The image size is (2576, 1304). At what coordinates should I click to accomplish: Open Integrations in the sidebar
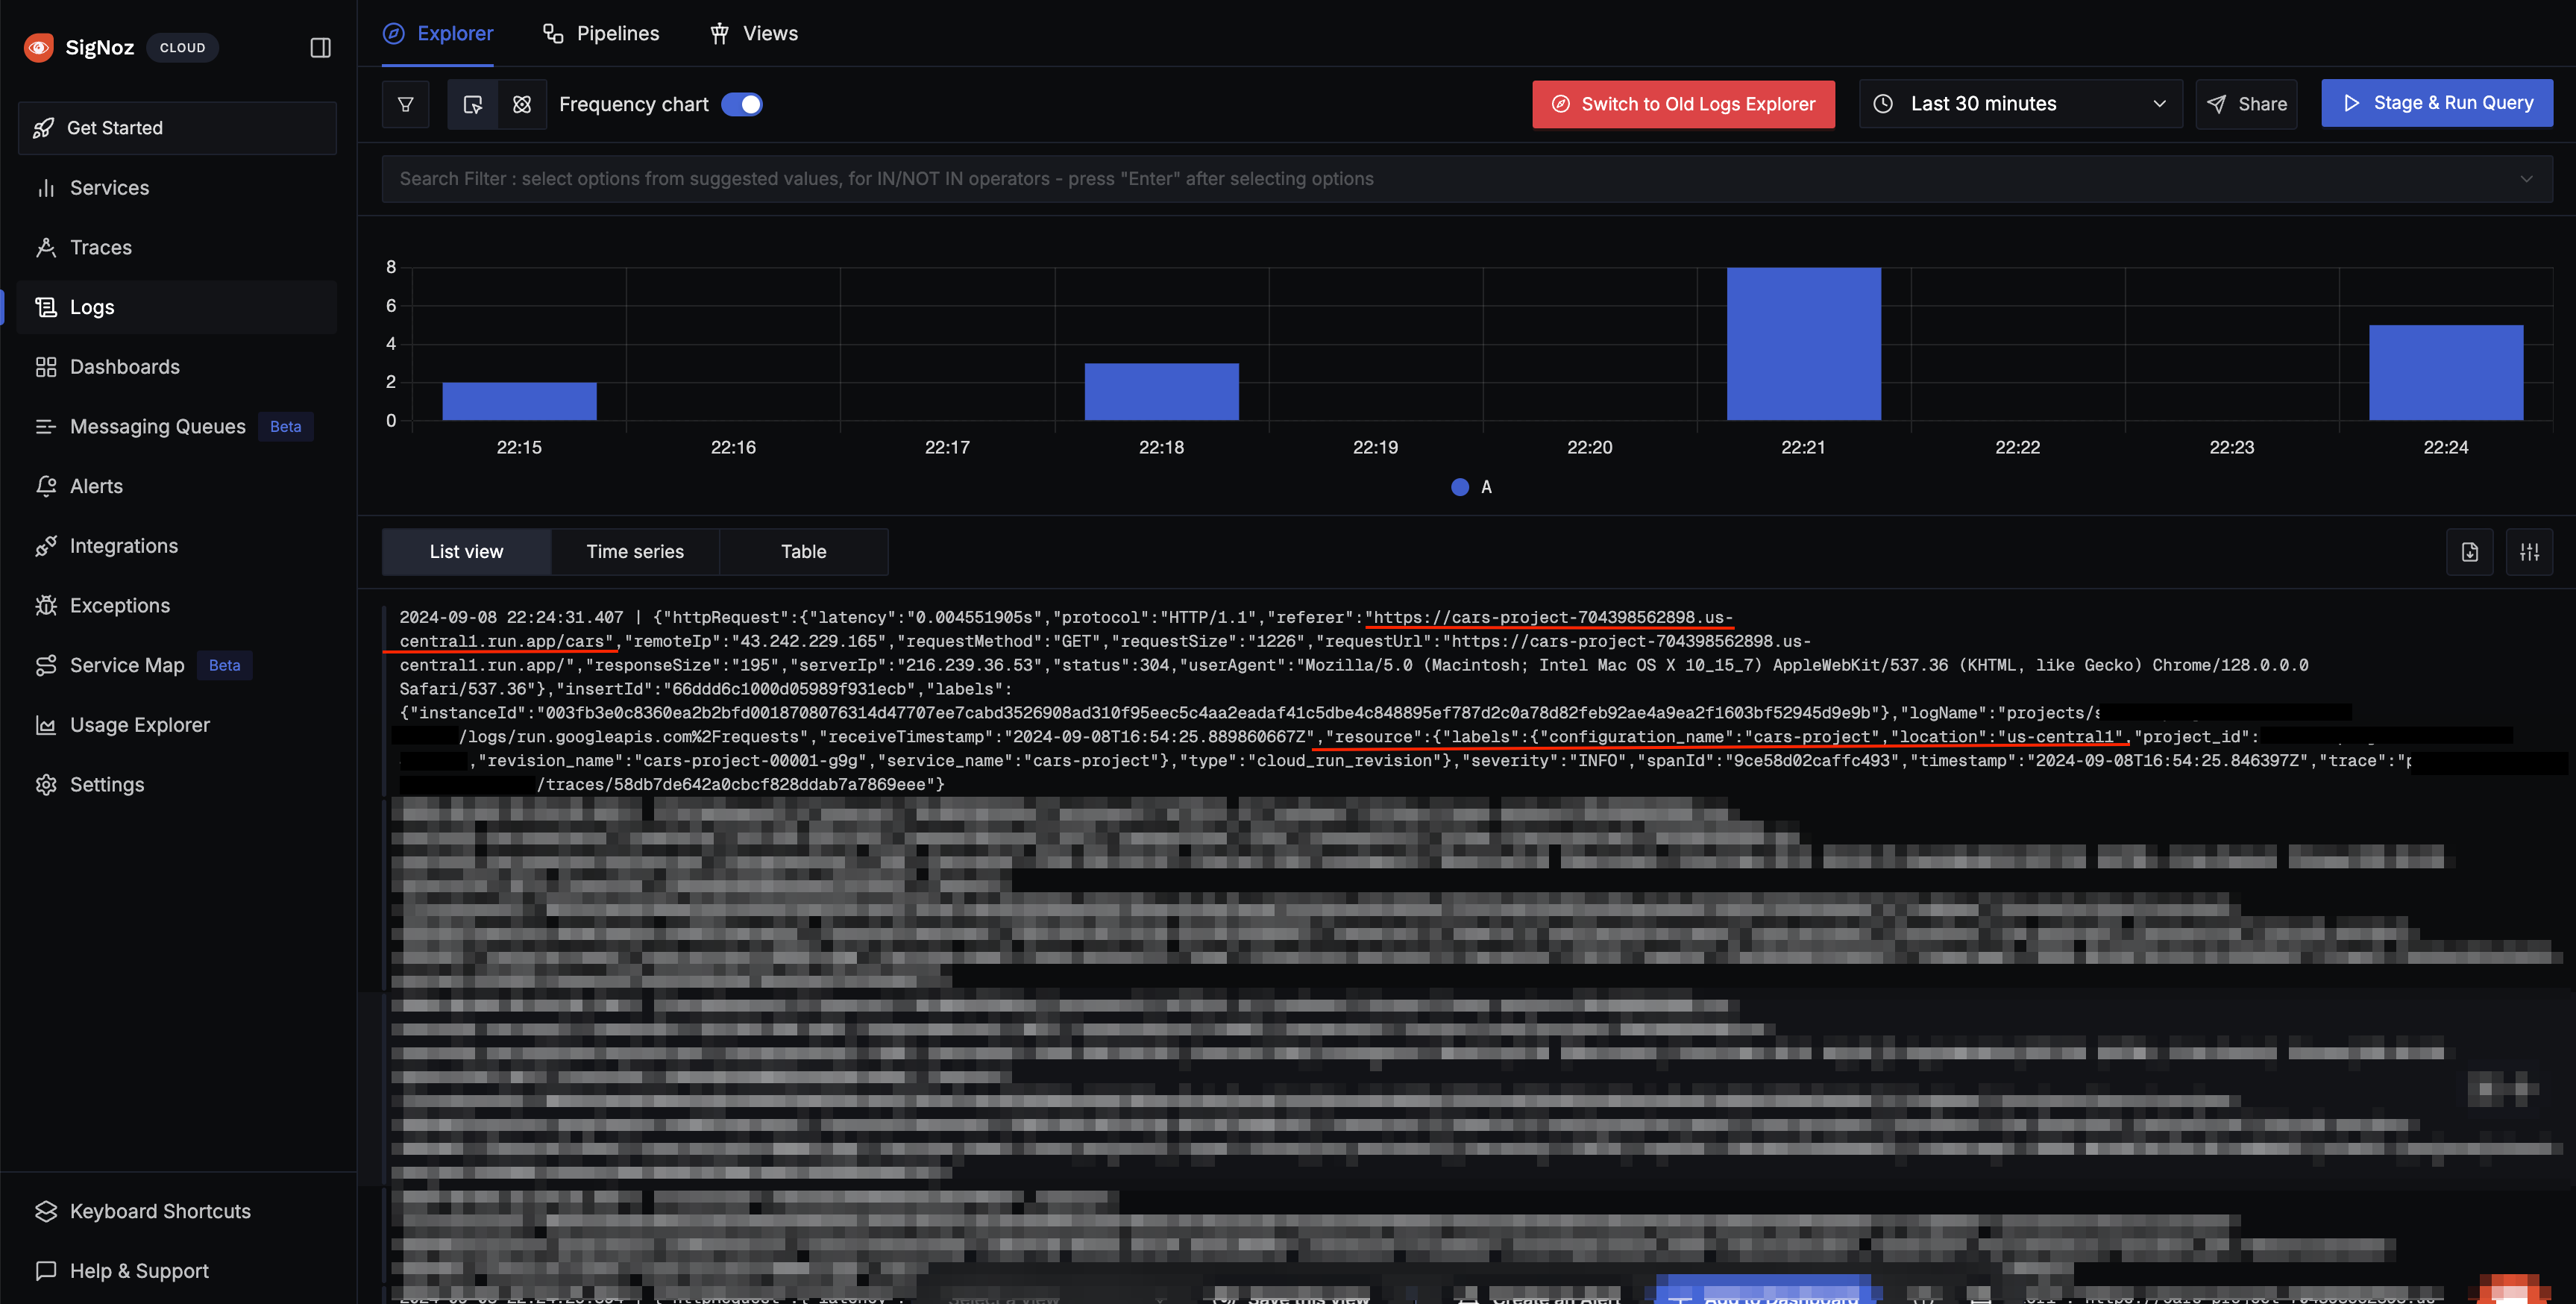pyautogui.click(x=177, y=546)
